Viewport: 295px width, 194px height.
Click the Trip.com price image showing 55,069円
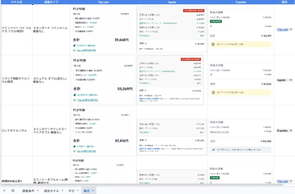[103, 80]
